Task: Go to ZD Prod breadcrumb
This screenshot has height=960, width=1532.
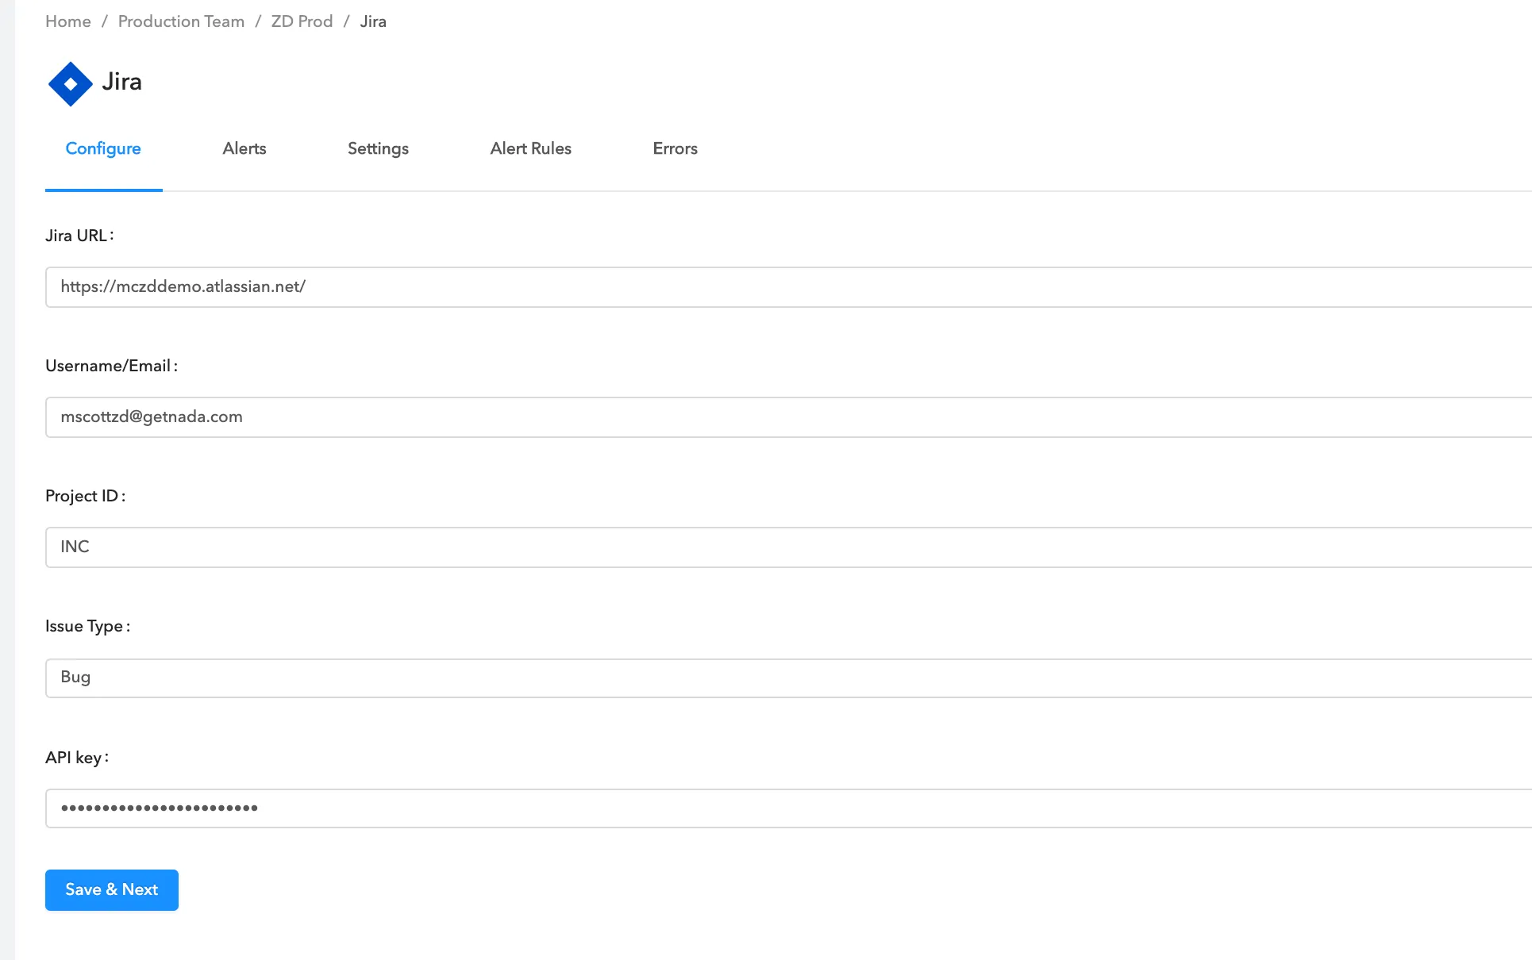Action: pos(302,21)
